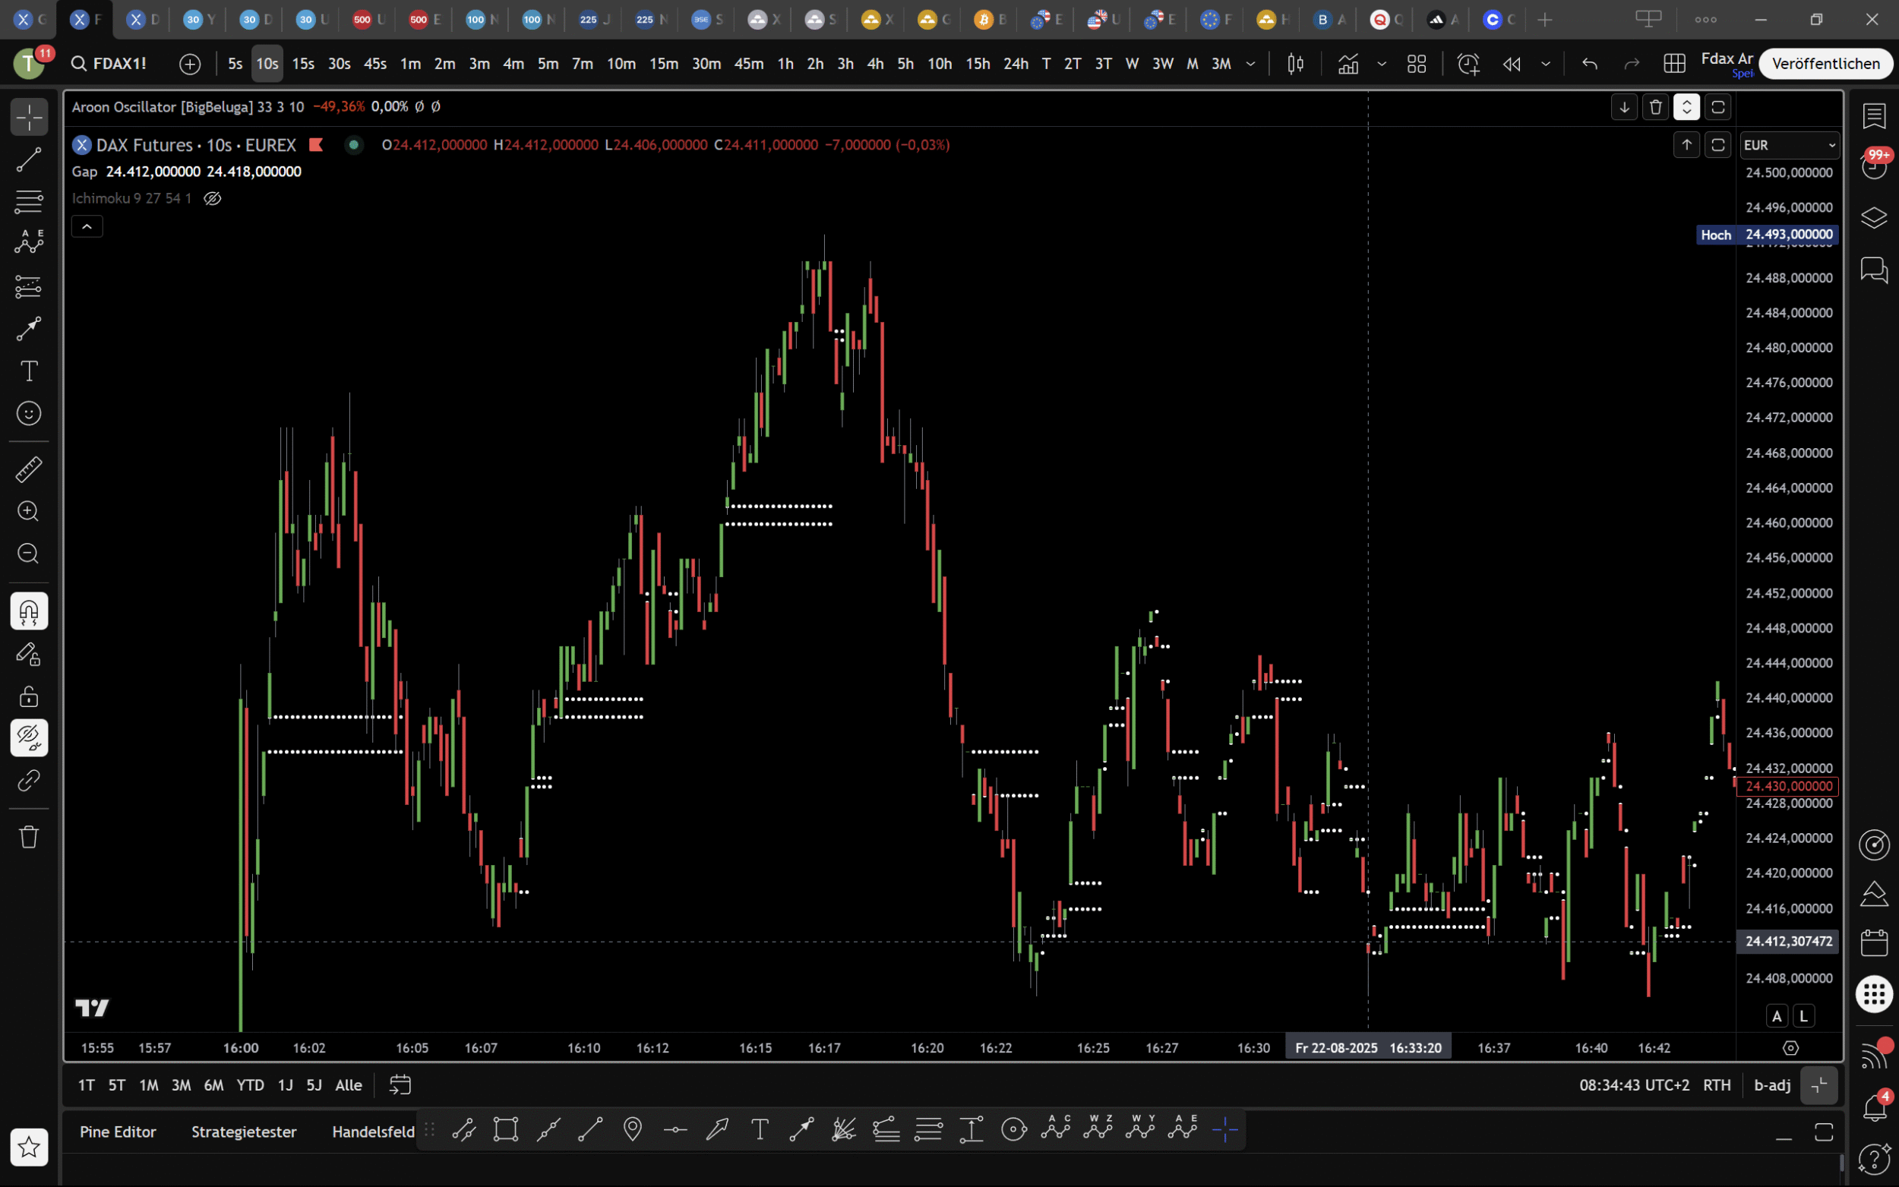Click the Veröffentlichen button

point(1825,64)
